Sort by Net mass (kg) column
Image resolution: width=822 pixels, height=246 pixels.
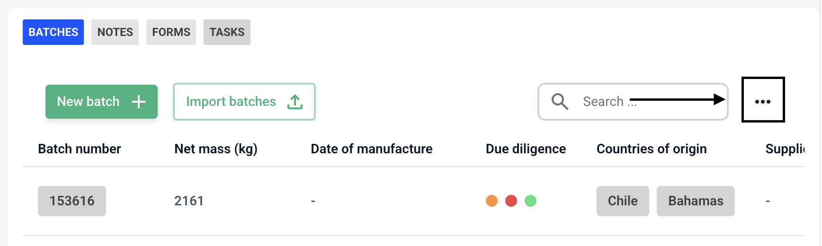[216, 149]
